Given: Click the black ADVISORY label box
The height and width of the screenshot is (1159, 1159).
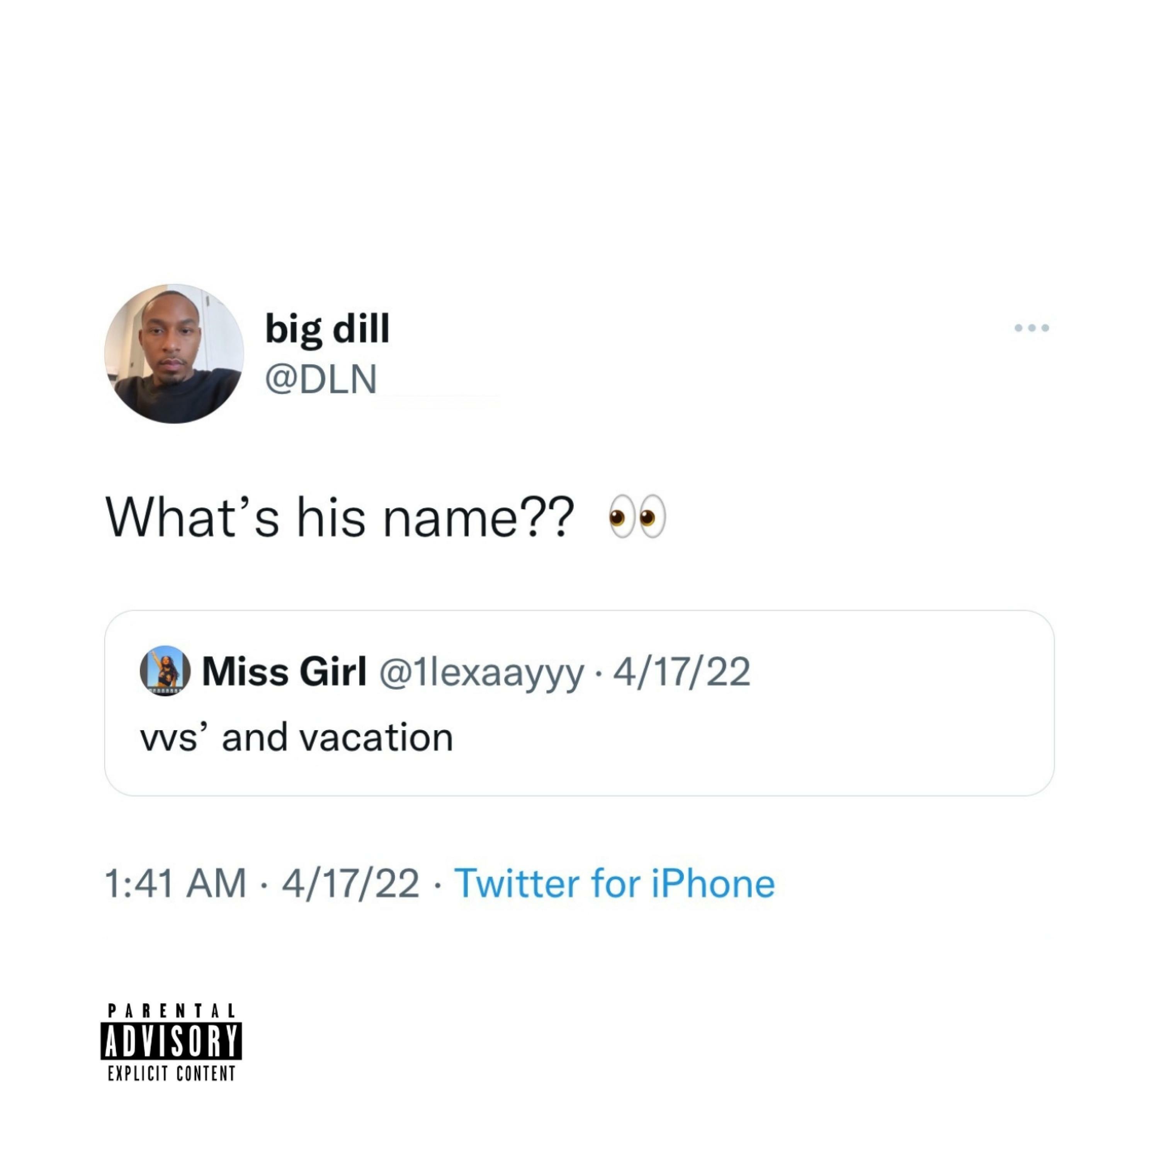Looking at the screenshot, I should pyautogui.click(x=172, y=1041).
